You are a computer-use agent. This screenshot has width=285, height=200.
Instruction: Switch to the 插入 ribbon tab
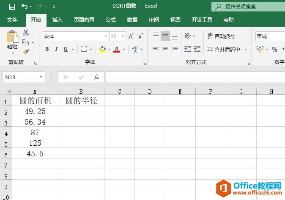(58, 19)
